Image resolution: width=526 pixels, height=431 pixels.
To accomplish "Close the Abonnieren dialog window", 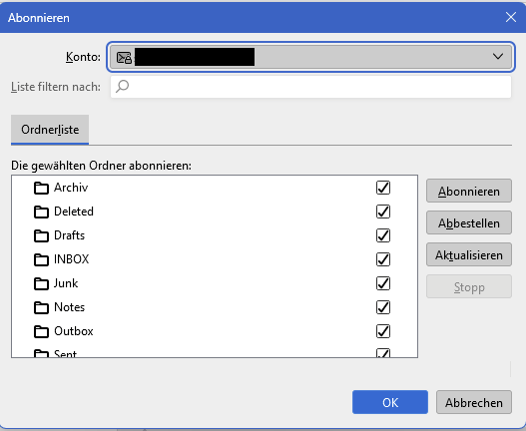I will coord(511,17).
